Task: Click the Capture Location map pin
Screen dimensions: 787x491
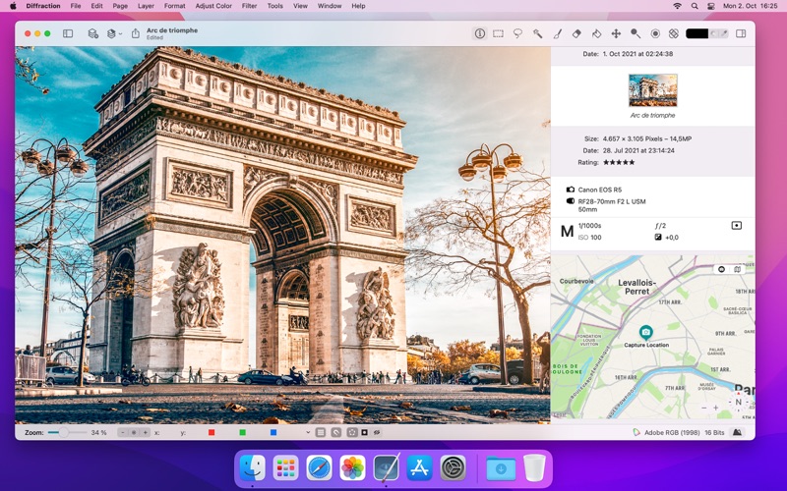Action: coord(645,332)
